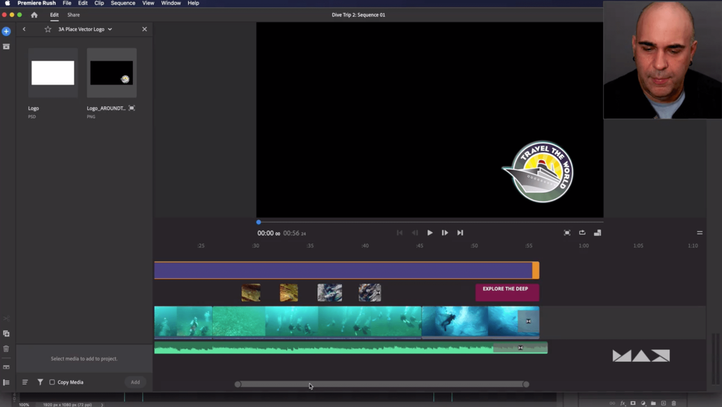The width and height of the screenshot is (722, 407).
Task: Select the second yellow overlay clip
Action: pos(289,292)
